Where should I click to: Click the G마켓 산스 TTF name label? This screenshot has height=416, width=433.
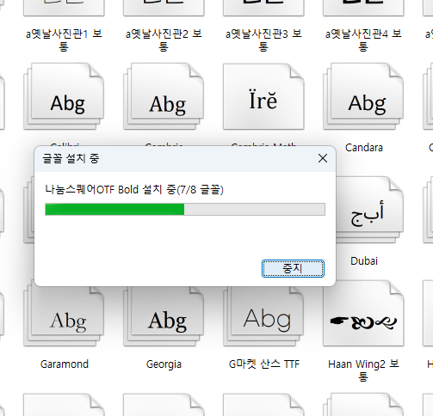(x=264, y=364)
